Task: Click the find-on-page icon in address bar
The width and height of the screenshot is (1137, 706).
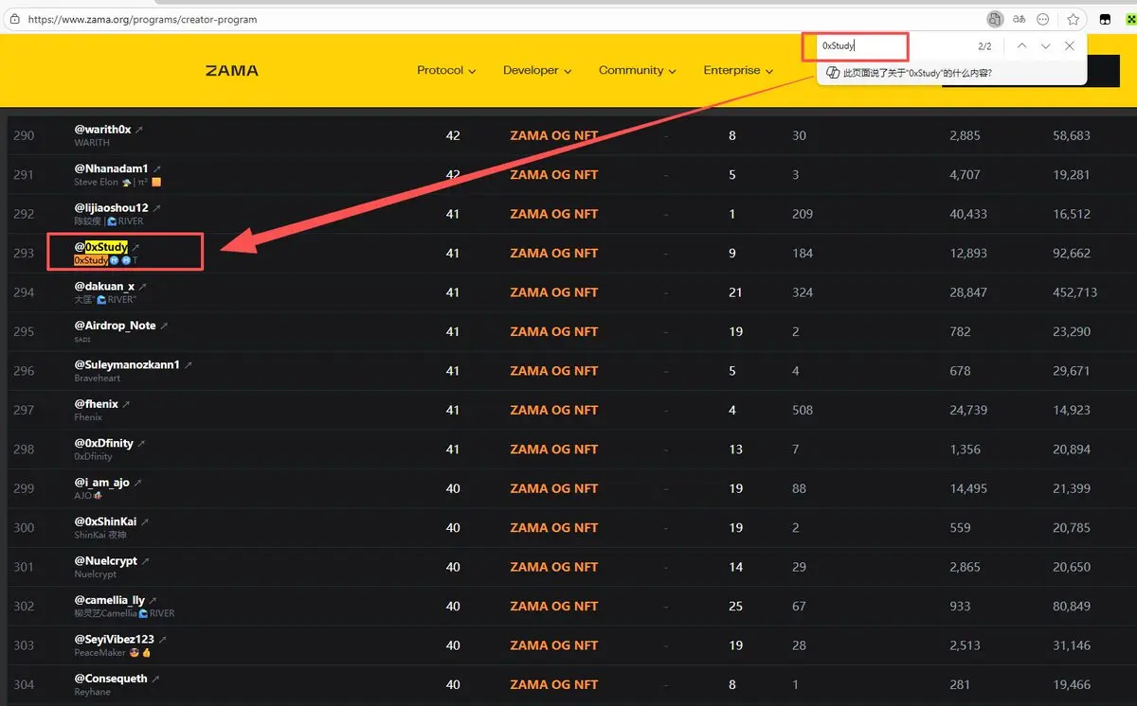Action: coord(994,19)
